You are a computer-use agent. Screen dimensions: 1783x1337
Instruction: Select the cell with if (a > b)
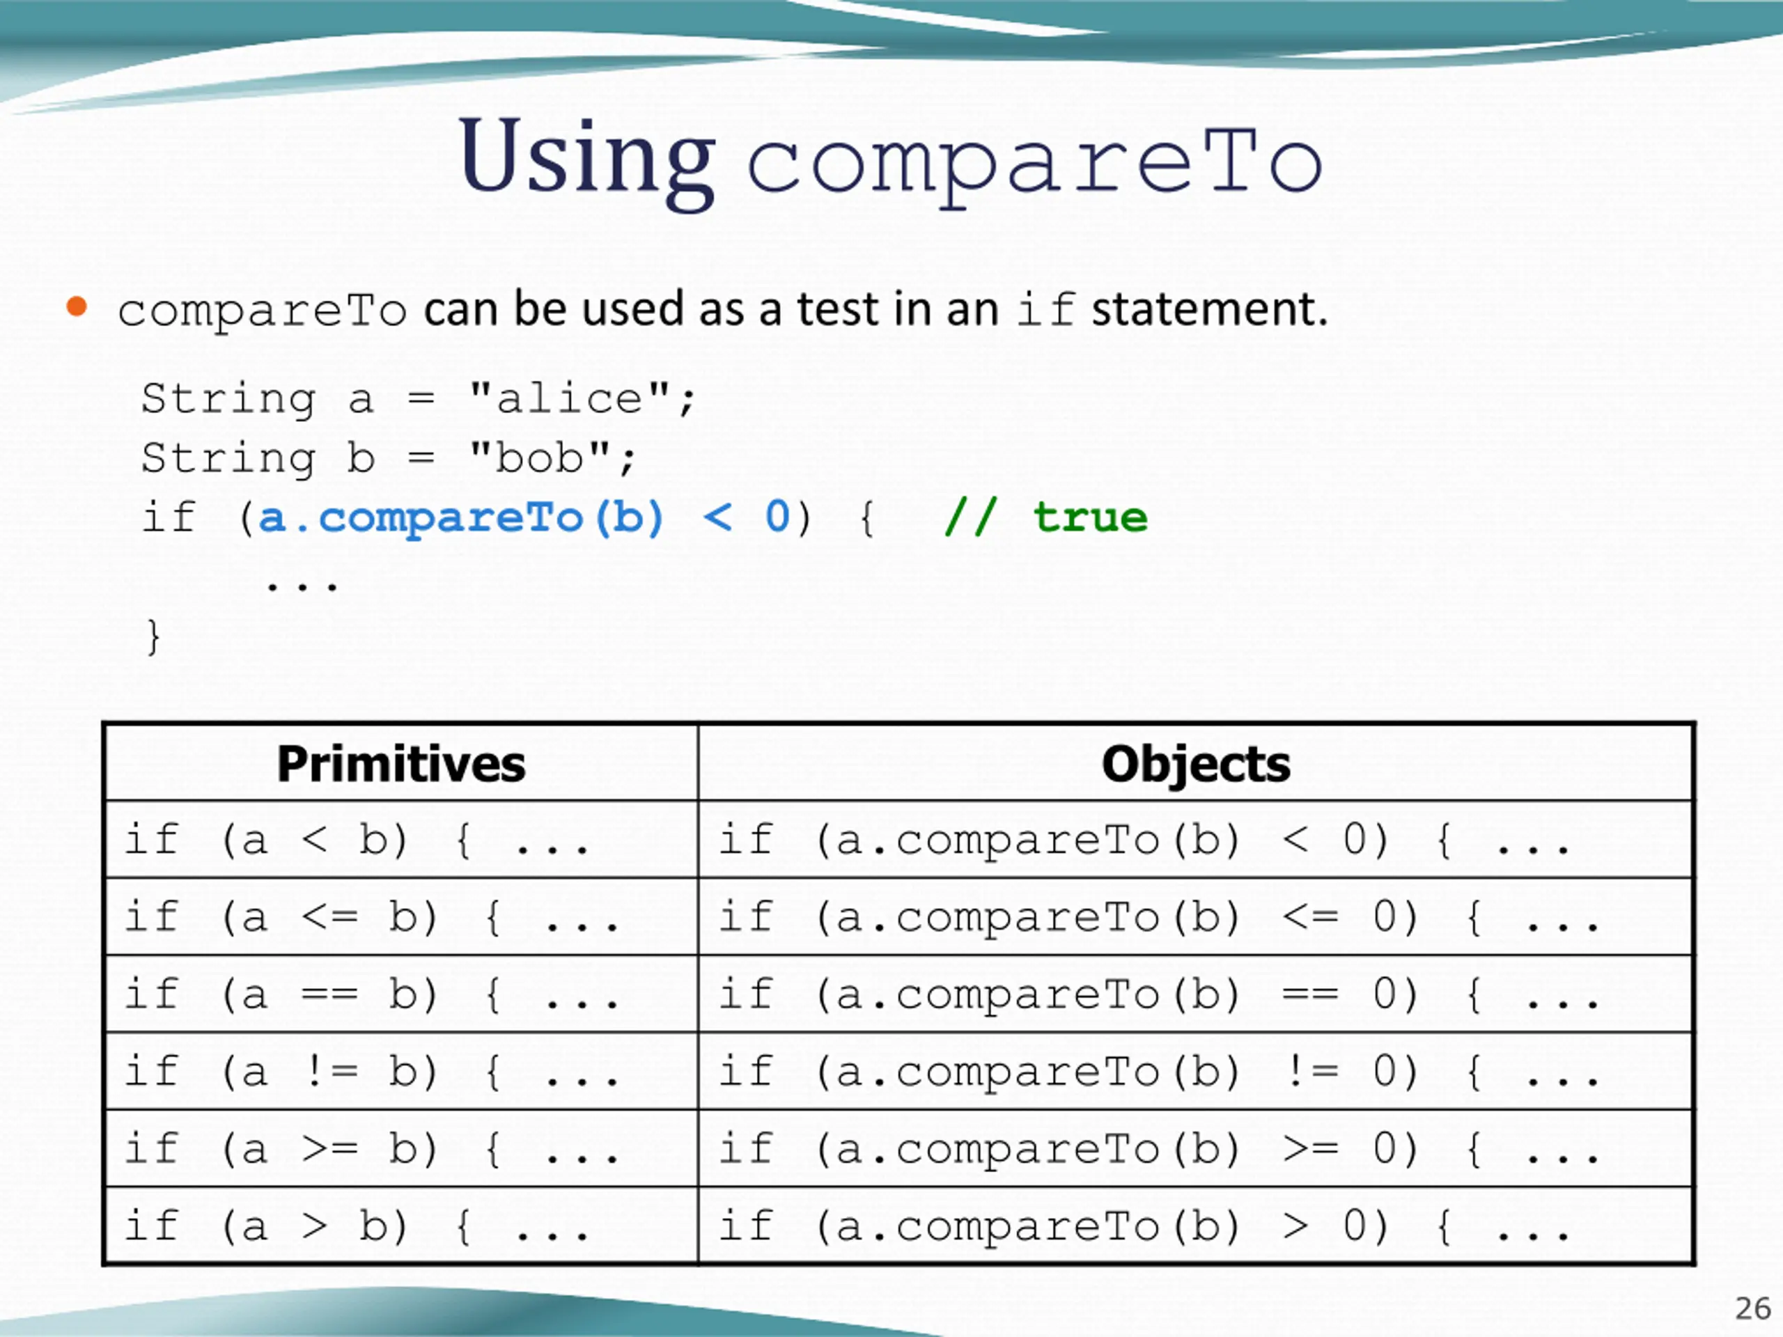coord(400,1225)
